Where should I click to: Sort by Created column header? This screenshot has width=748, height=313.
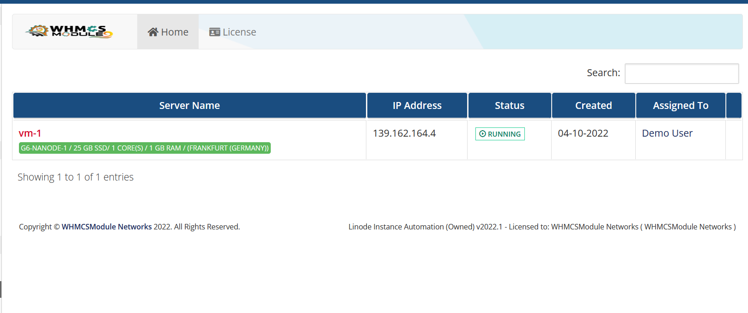(593, 105)
